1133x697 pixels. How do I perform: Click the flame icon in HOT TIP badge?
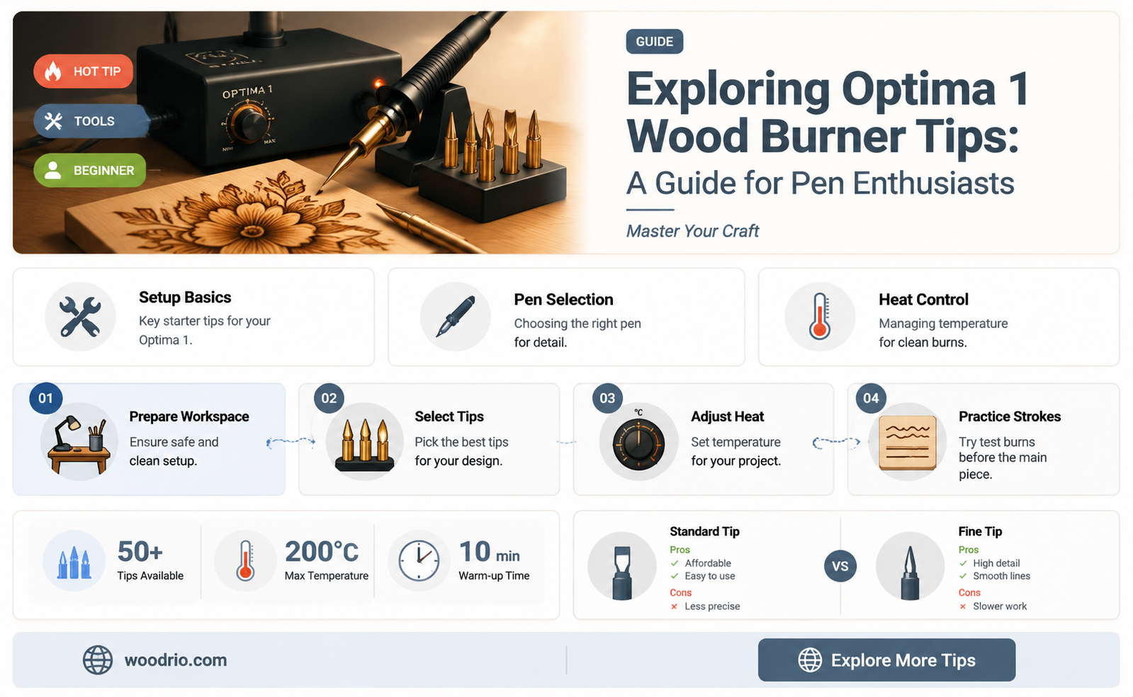click(x=53, y=72)
